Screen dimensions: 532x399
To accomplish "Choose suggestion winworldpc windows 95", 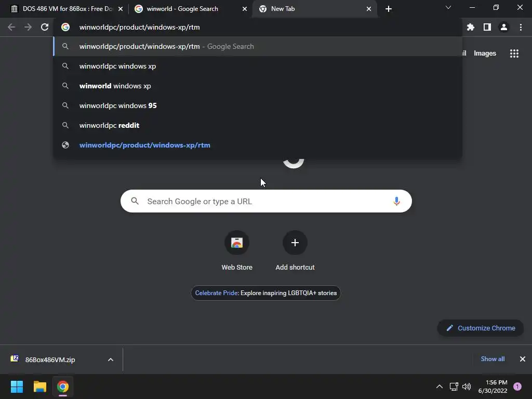I will [258, 105].
